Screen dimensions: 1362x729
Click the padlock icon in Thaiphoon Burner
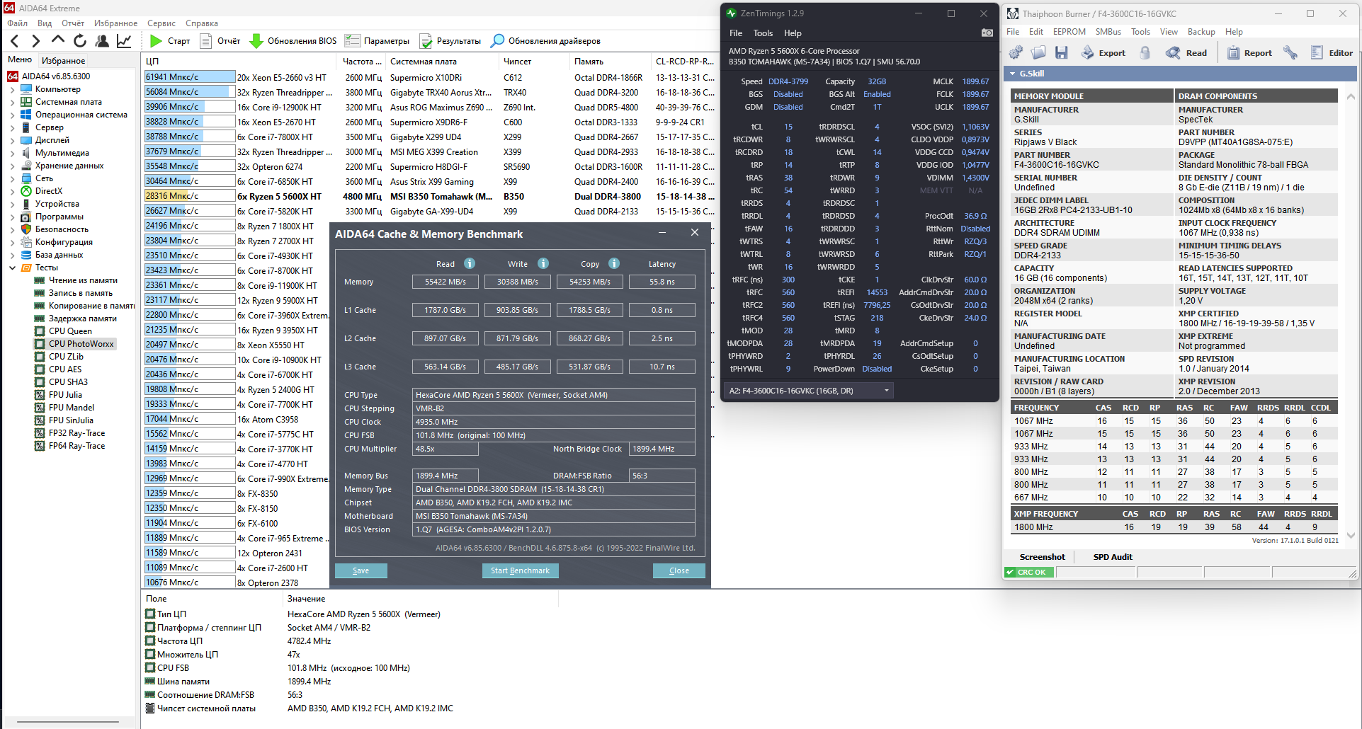coord(1145,53)
